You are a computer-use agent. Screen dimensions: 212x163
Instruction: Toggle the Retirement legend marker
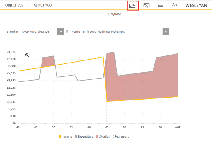pyautogui.click(x=121, y=136)
